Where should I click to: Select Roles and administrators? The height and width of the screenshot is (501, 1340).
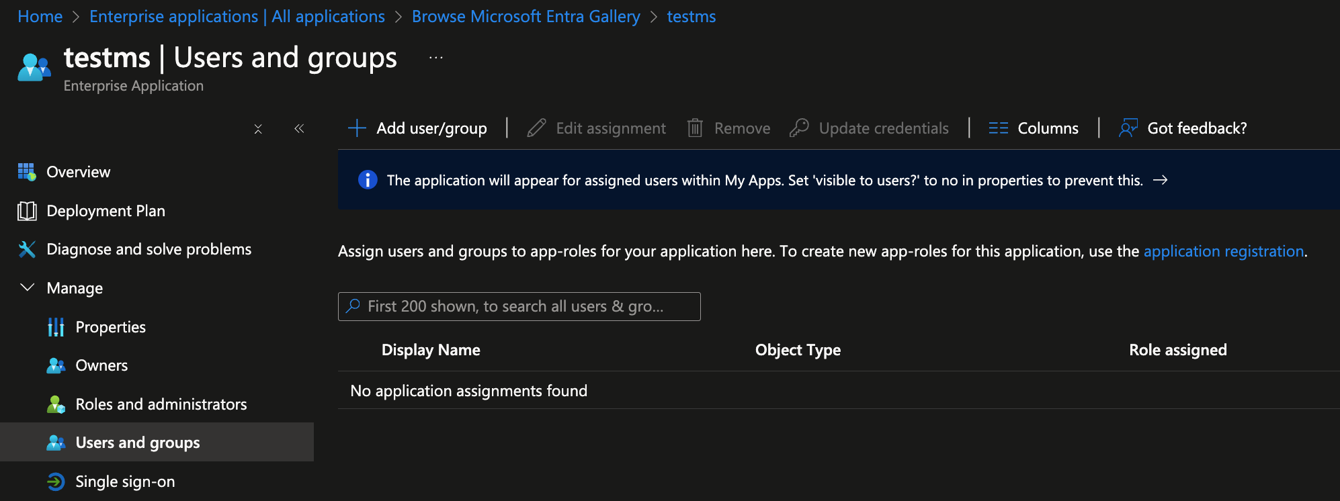point(161,404)
